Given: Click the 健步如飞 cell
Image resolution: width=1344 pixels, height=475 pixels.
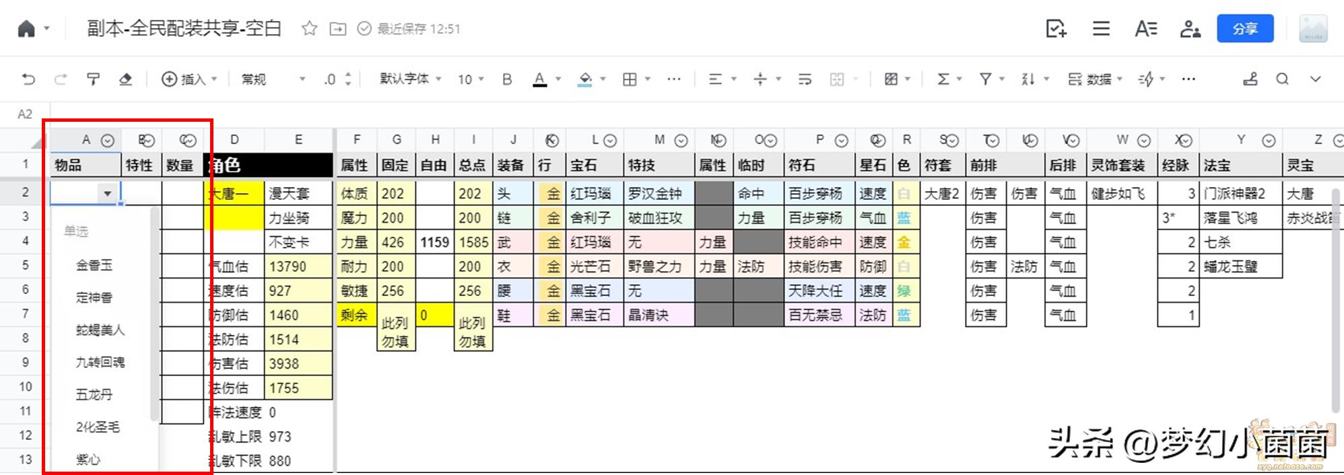Looking at the screenshot, I should pos(1121,194).
